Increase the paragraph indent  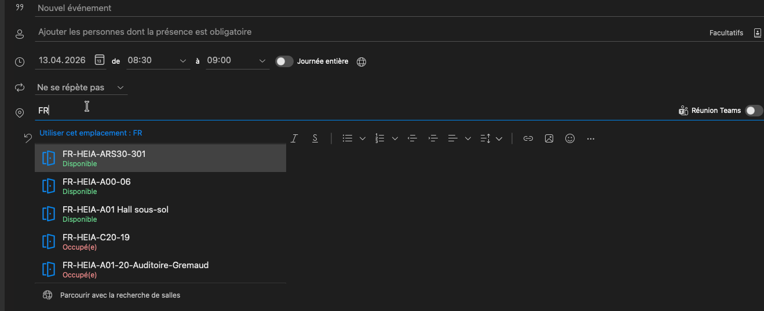(x=432, y=138)
